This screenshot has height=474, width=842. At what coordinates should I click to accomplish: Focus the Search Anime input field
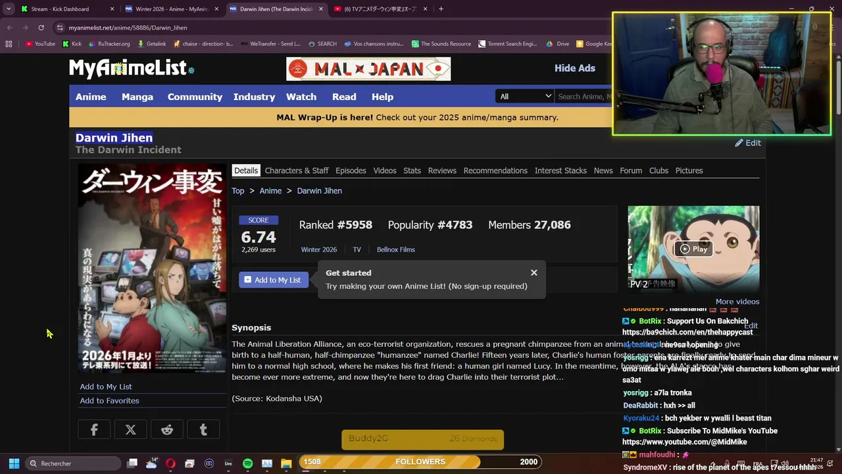coord(584,97)
